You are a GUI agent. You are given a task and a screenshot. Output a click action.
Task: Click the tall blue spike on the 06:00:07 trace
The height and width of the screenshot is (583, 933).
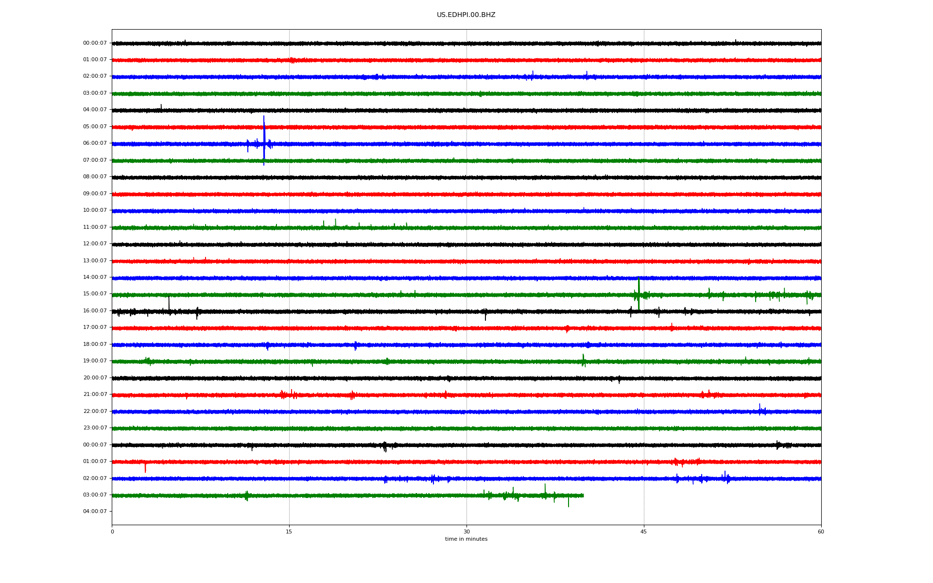[264, 138]
